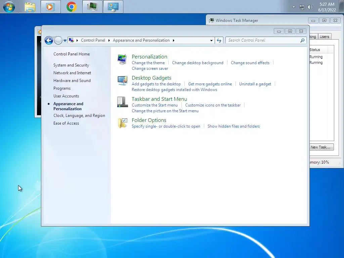
Task: Minimize the Control Panel window
Action: tap(279, 31)
